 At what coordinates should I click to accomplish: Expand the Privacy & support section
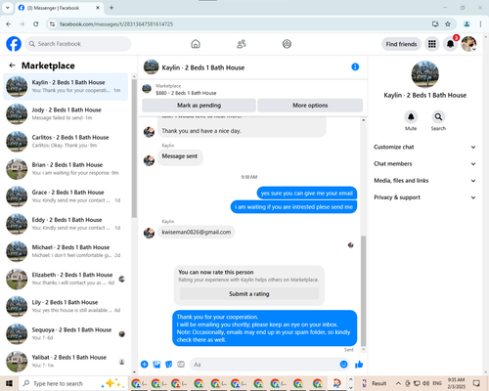tap(424, 197)
